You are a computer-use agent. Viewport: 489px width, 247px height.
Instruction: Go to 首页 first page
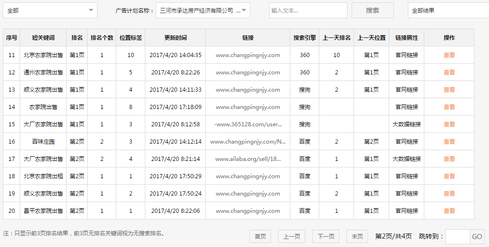260,236
